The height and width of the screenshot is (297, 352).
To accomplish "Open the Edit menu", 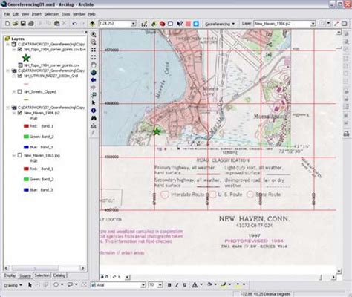I will (16, 14).
